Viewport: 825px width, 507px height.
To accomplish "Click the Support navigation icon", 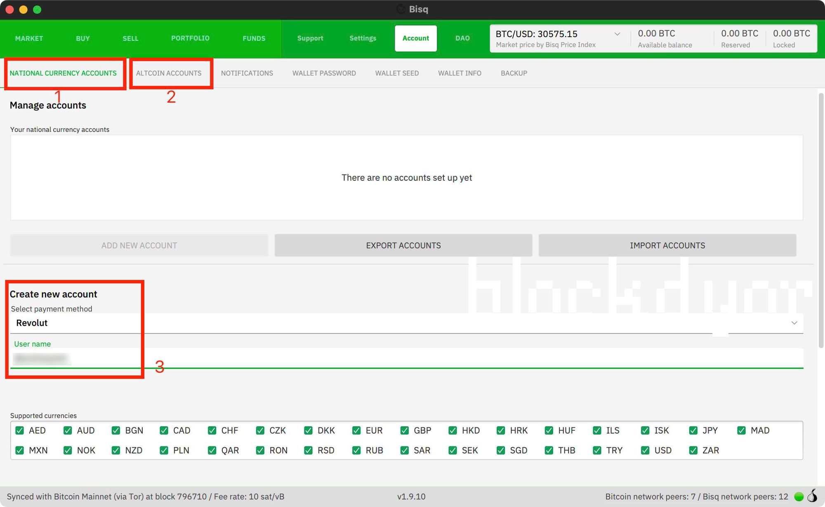I will click(x=310, y=38).
